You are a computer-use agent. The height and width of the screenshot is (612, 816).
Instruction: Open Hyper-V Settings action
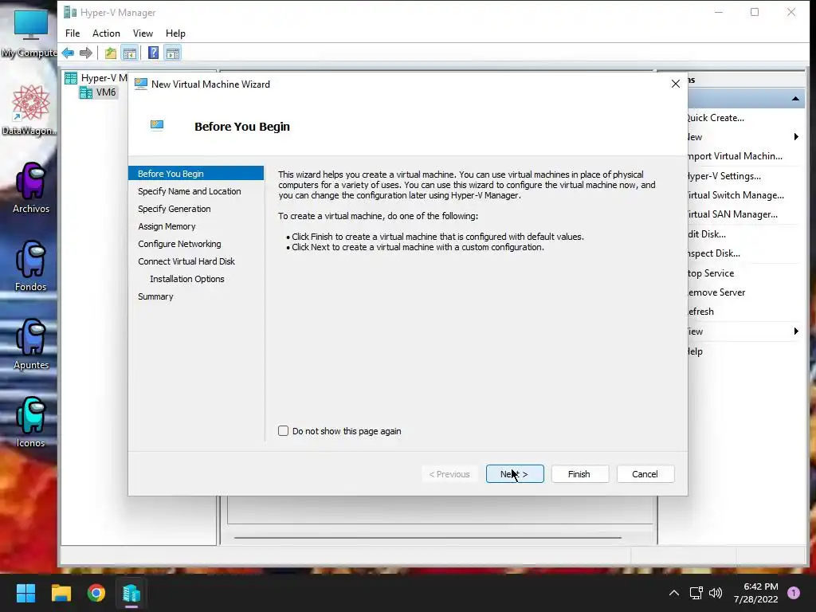click(724, 176)
